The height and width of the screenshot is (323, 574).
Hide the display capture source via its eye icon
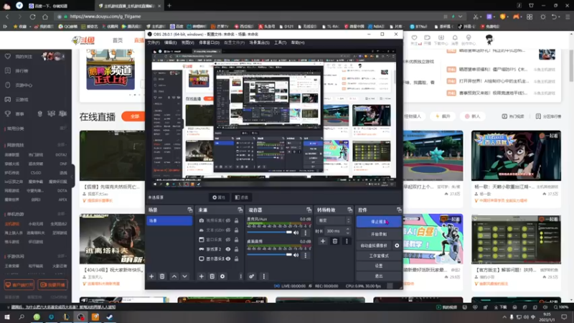pyautogui.click(x=228, y=258)
